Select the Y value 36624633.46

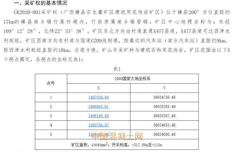coord(165,125)
